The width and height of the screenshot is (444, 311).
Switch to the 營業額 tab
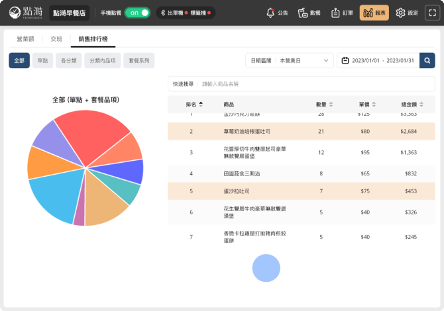(27, 40)
